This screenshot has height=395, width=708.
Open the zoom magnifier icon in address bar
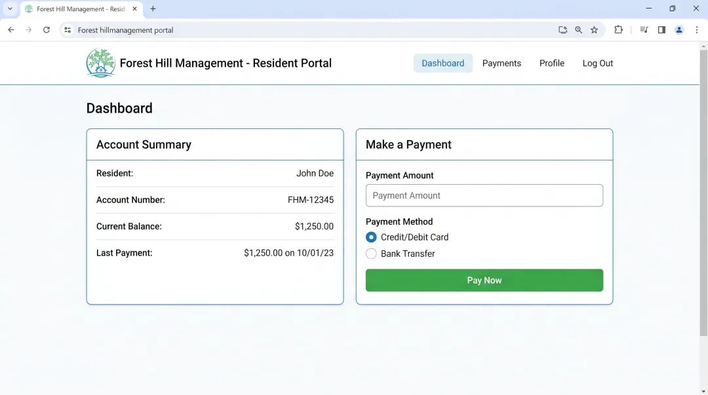point(578,29)
